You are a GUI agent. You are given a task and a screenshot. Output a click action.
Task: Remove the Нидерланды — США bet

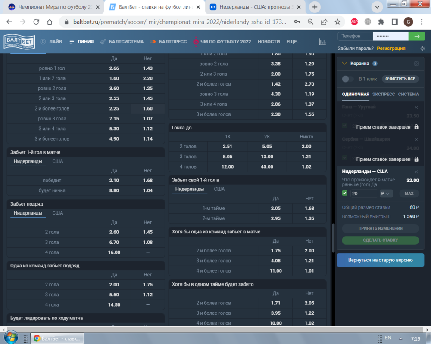[x=416, y=172]
